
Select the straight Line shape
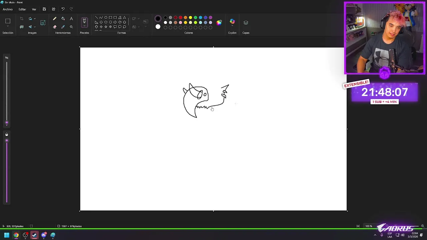96,18
